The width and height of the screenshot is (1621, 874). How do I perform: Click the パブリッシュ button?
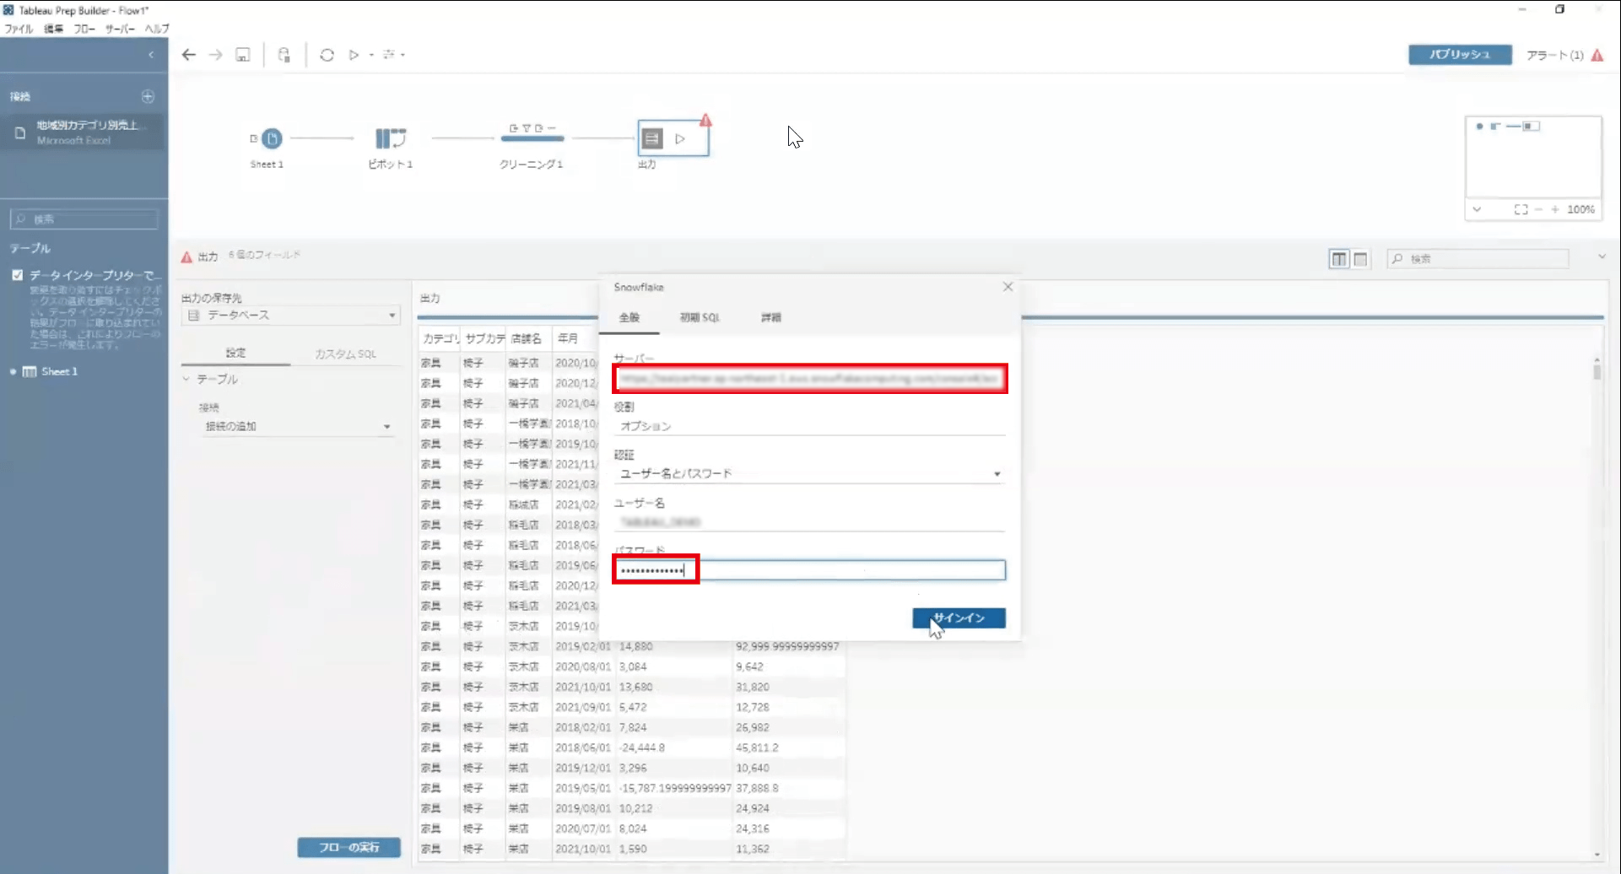[x=1460, y=55]
